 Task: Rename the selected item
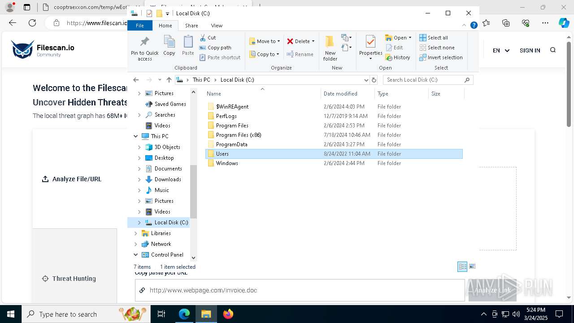click(x=300, y=54)
